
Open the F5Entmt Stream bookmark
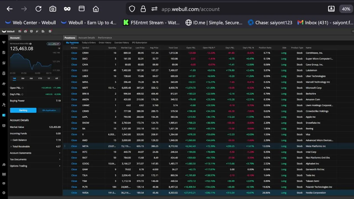coord(151,23)
